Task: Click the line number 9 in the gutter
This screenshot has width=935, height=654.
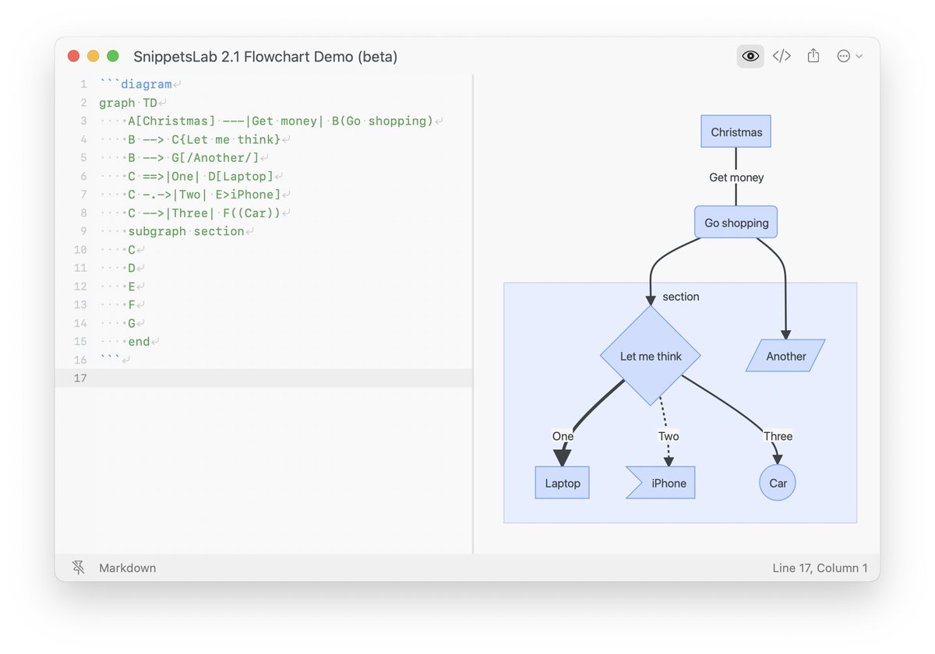Action: (x=83, y=231)
